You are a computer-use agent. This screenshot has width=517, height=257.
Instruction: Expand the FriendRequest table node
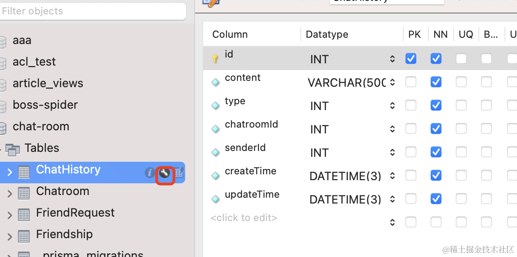coord(9,215)
